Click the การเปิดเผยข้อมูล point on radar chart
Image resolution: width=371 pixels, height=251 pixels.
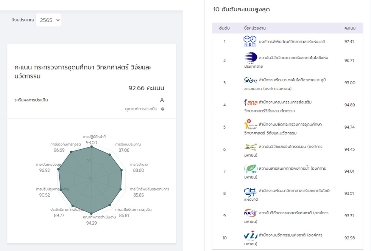[x=59, y=169]
